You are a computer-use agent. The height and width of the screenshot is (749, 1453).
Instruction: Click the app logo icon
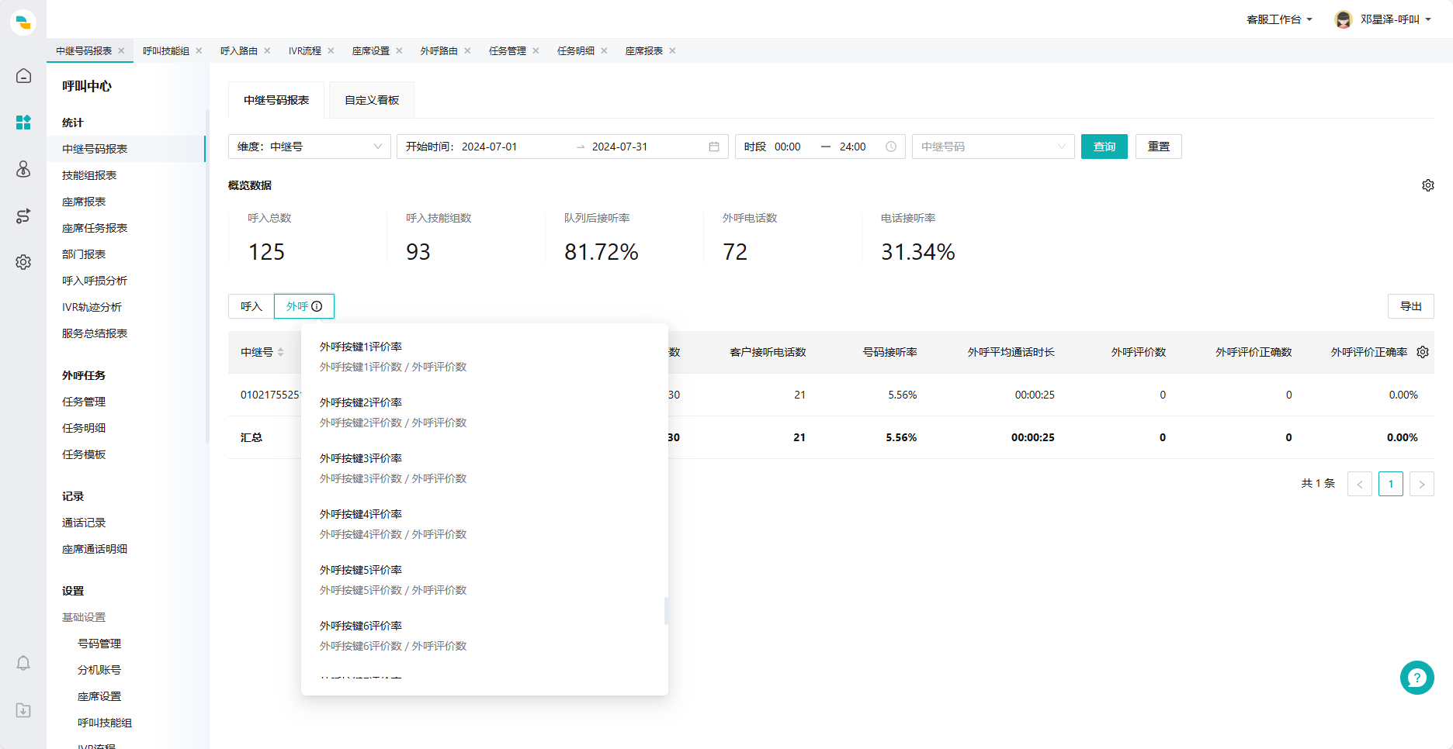pyautogui.click(x=23, y=22)
